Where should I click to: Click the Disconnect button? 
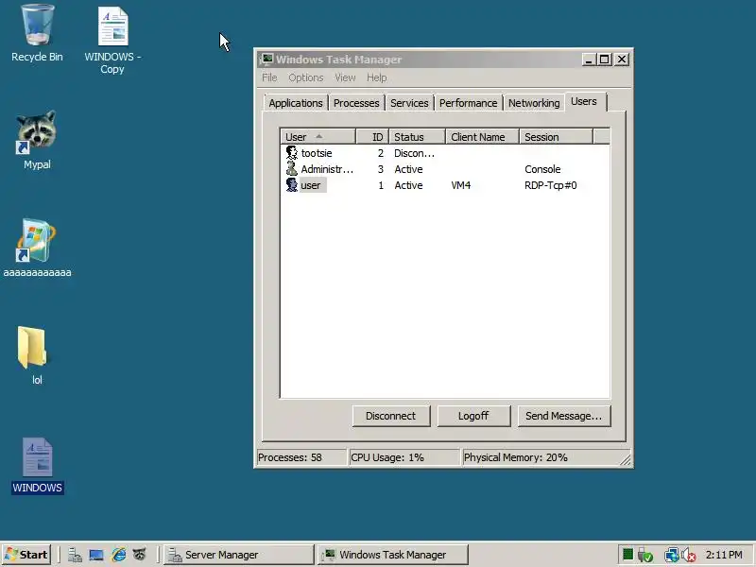point(391,416)
